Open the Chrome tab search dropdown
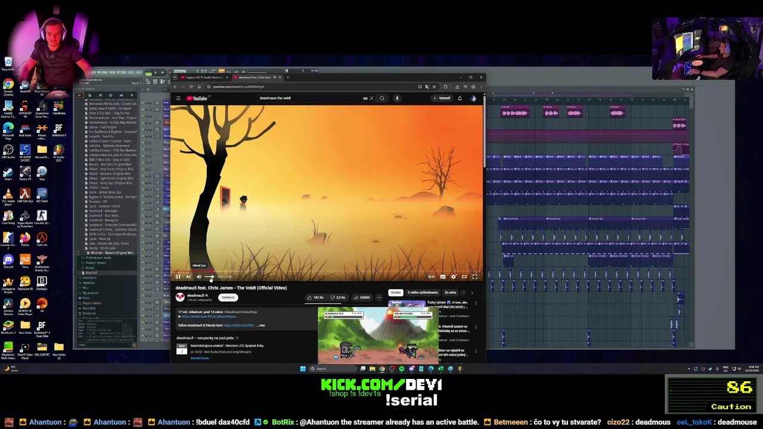Image resolution: width=763 pixels, height=429 pixels. (x=175, y=77)
